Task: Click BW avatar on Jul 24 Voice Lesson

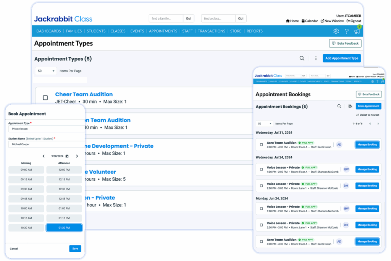Action: point(346,169)
